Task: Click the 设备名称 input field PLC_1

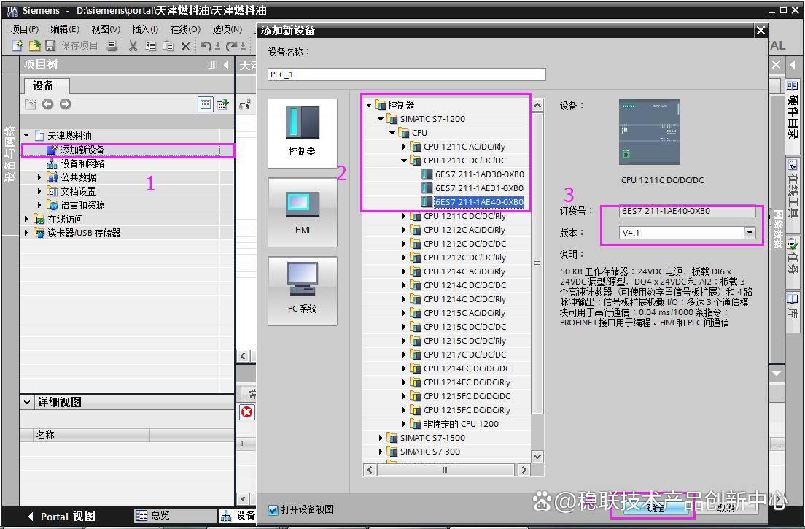Action: (407, 74)
